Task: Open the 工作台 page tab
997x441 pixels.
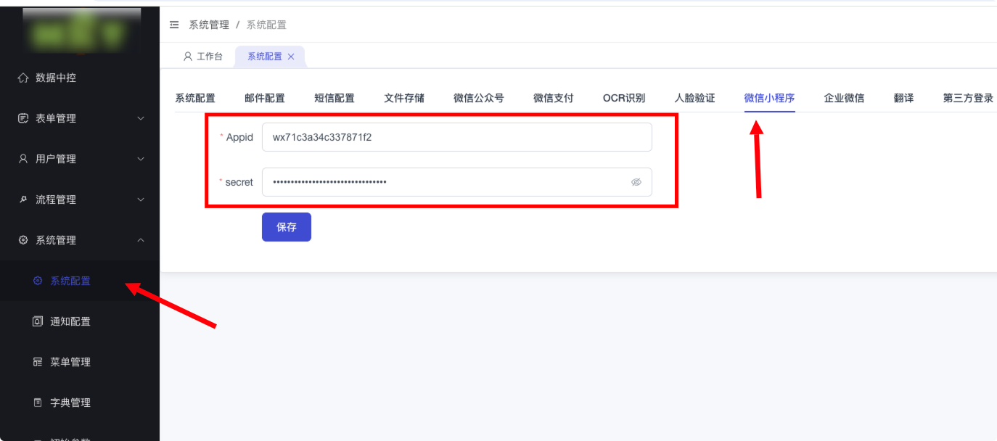Action: coord(203,57)
